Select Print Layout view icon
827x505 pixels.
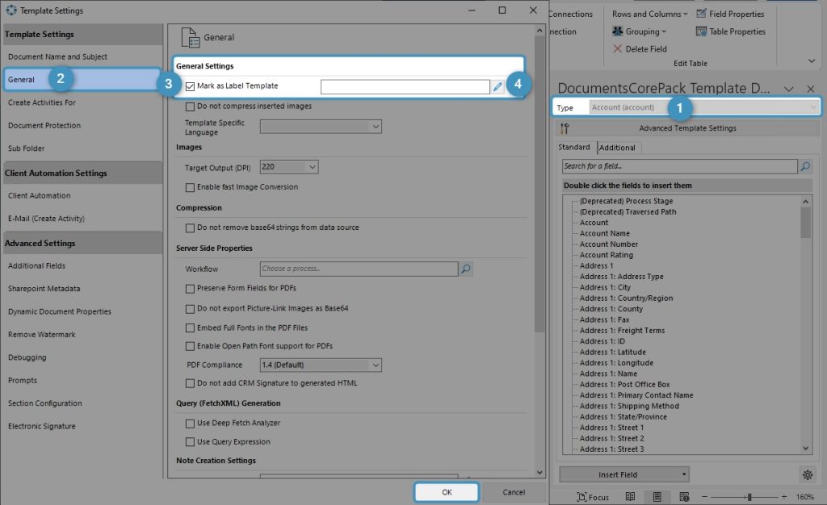click(657, 497)
